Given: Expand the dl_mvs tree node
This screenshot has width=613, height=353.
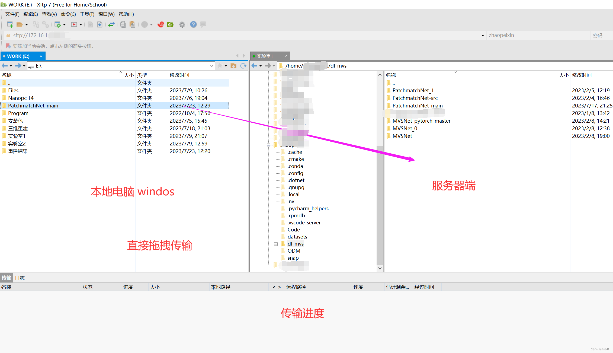Looking at the screenshot, I should (276, 244).
